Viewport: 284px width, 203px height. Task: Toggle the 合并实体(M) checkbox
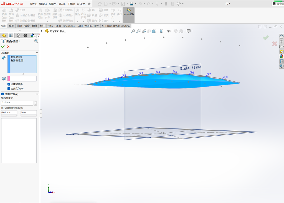coord(9,88)
